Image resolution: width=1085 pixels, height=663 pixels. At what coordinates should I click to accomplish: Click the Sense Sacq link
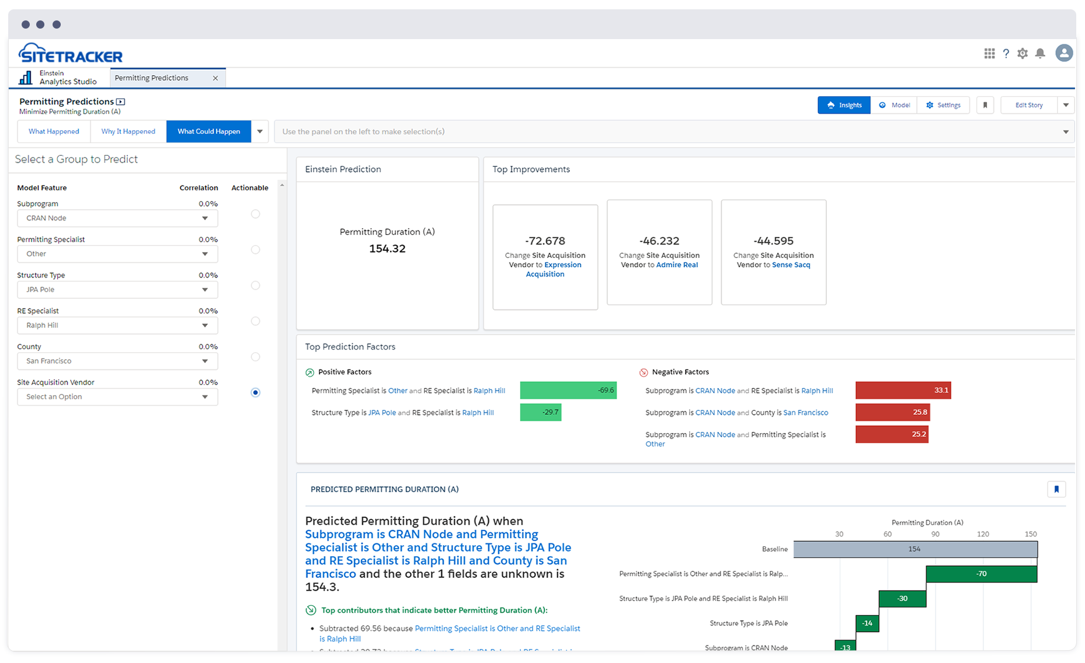791,265
